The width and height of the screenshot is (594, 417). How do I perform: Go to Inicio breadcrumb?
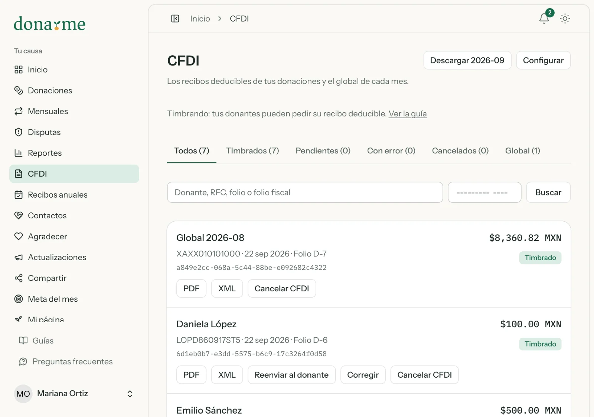pos(200,19)
